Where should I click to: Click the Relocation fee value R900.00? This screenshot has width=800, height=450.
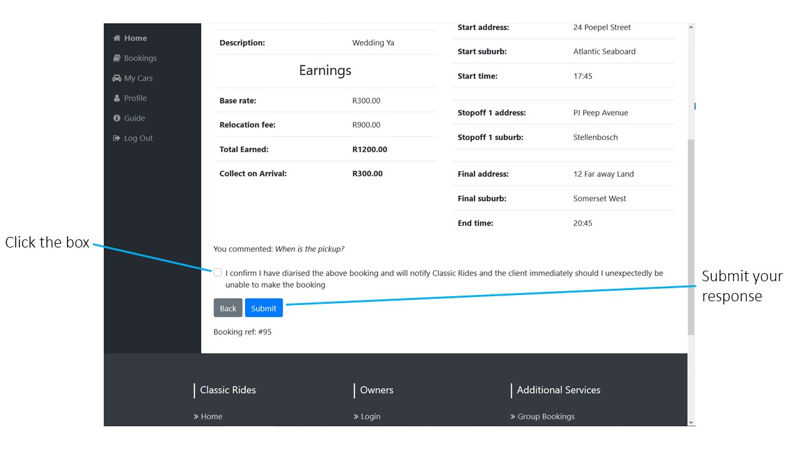[366, 125]
